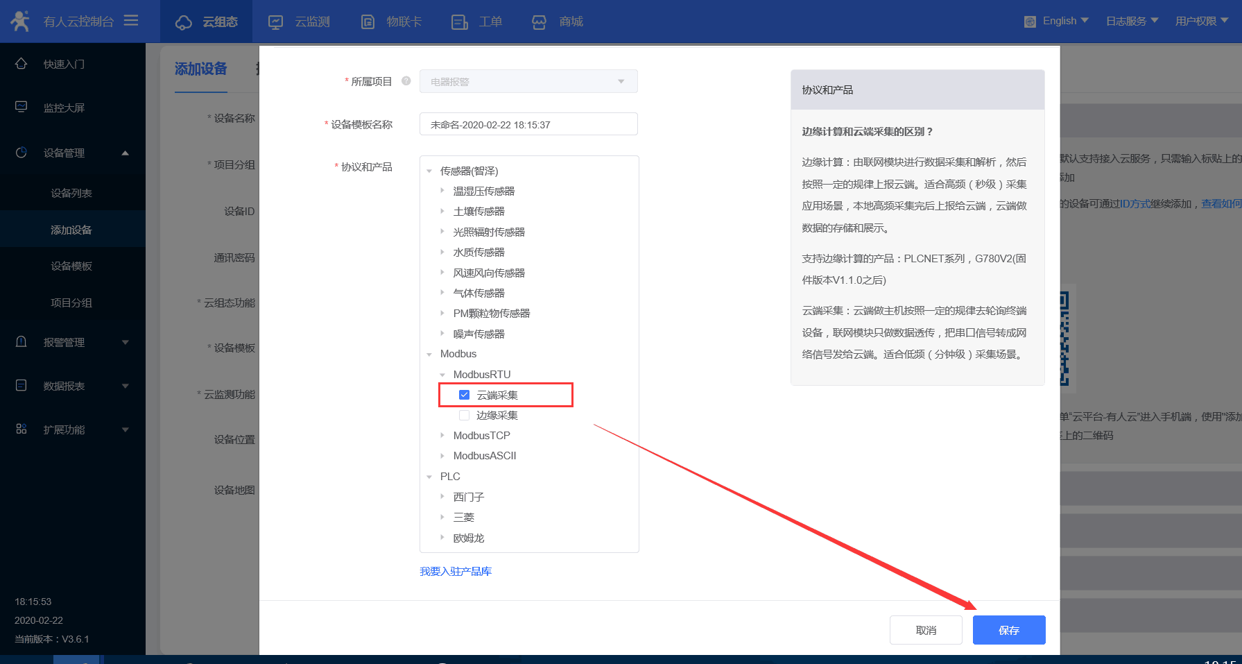Click the 快速入门 home icon in sidebar
Image resolution: width=1242 pixels, height=664 pixels.
coord(21,64)
